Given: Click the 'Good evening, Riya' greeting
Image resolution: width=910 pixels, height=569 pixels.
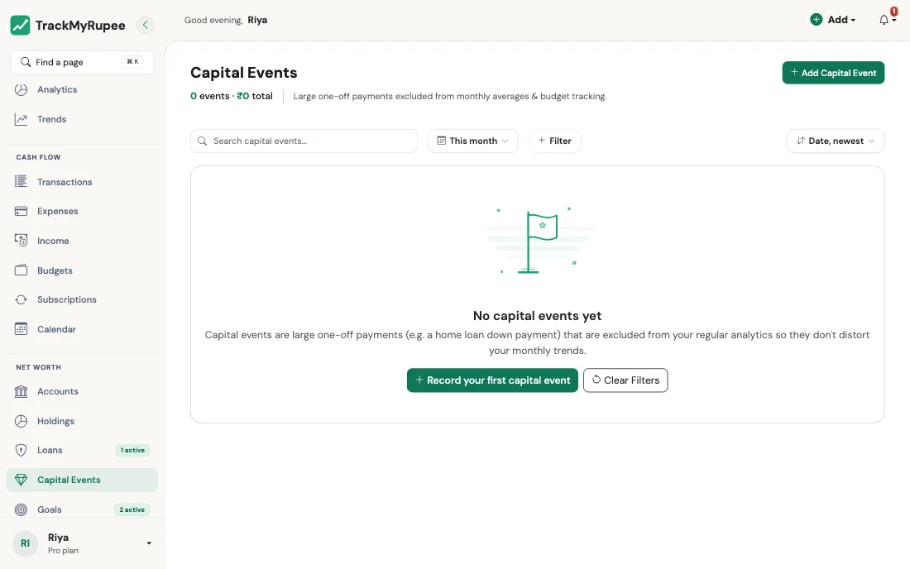Looking at the screenshot, I should (226, 20).
